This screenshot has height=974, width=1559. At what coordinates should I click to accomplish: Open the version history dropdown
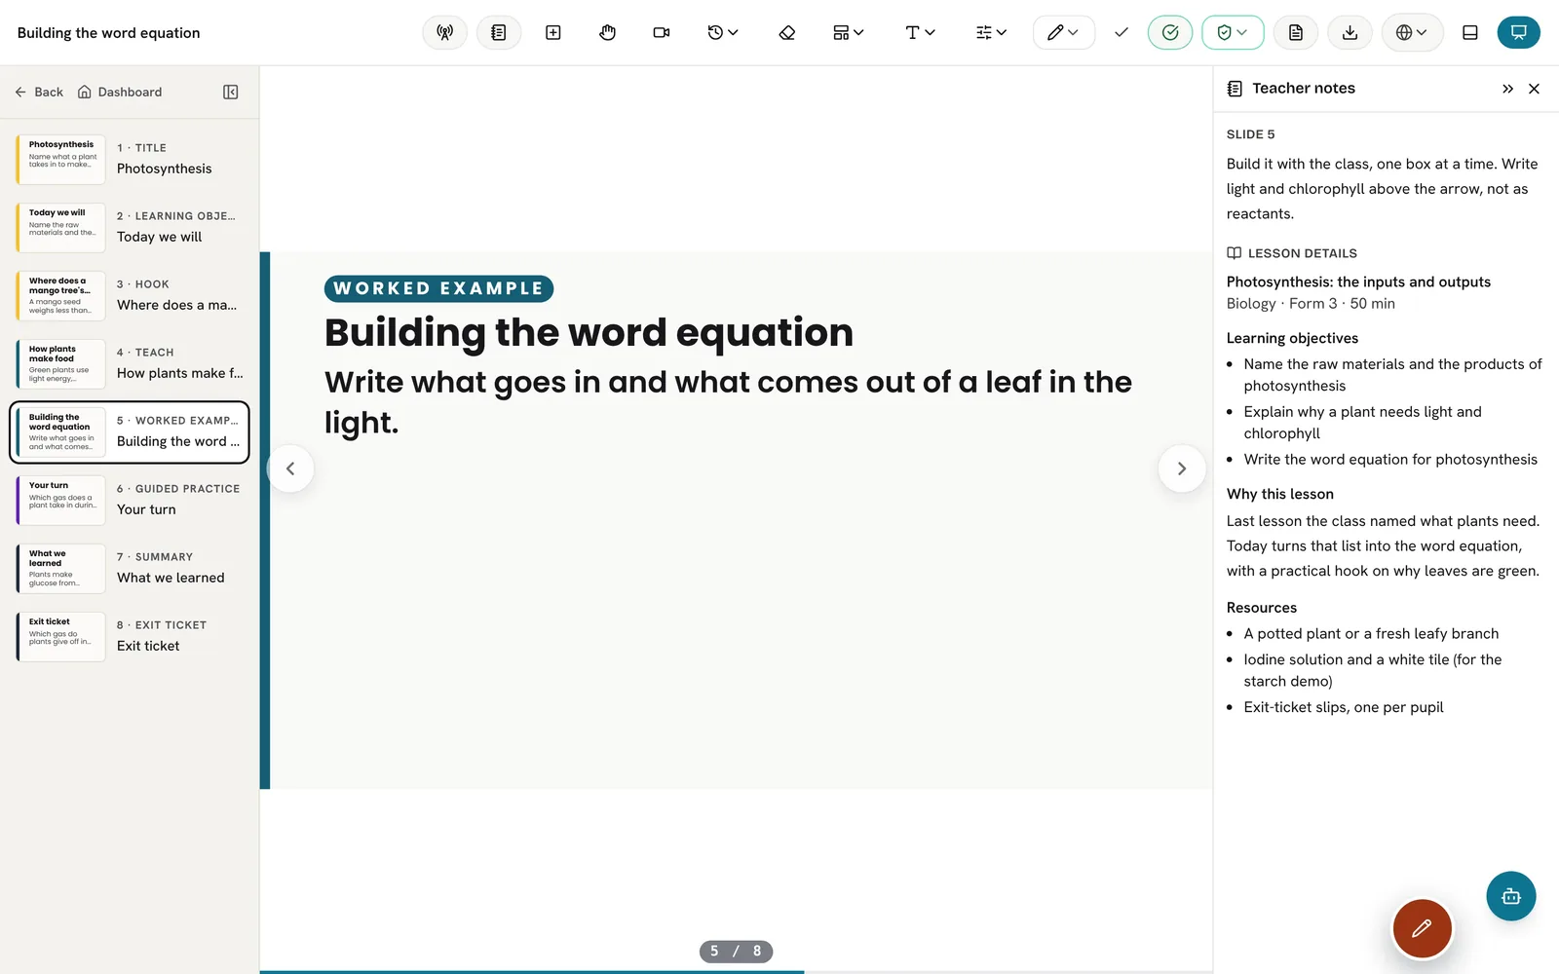coord(723,32)
